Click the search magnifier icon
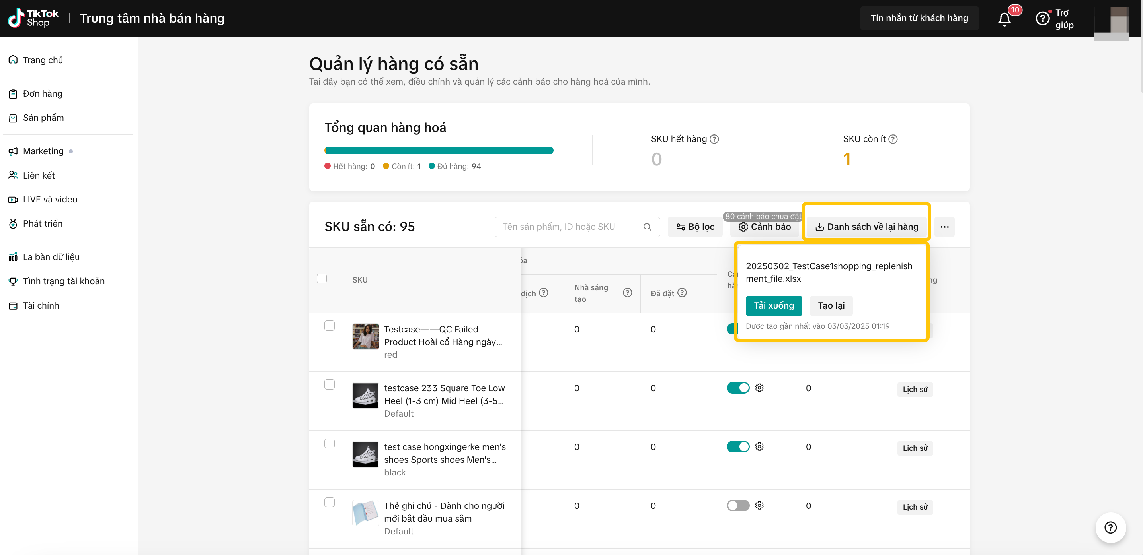Screen dimensions: 1143x555 pos(647,227)
